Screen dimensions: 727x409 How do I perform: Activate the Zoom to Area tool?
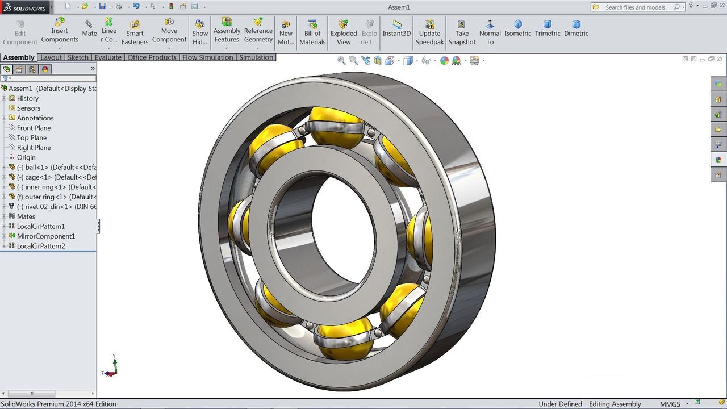[x=353, y=60]
